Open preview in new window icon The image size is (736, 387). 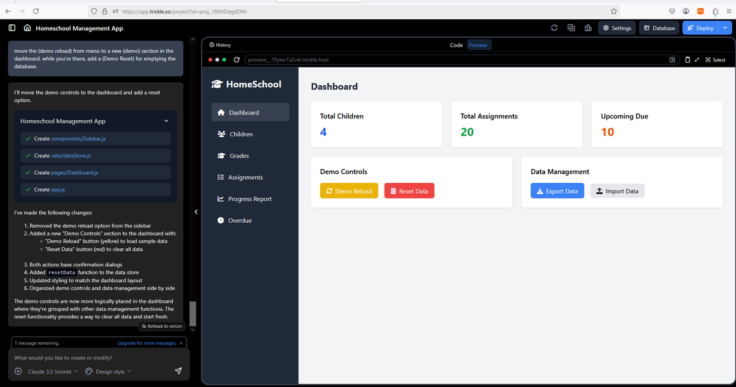(672, 60)
